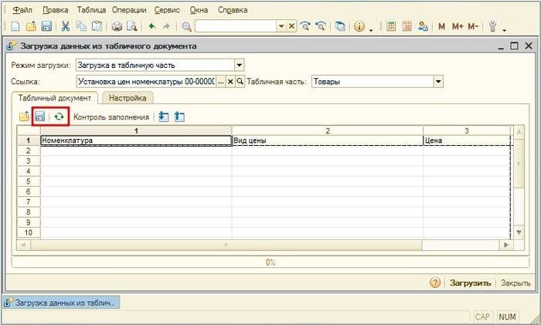The image size is (541, 325).
Task: Open the yellow info icon in toolbar
Action: click(359, 26)
